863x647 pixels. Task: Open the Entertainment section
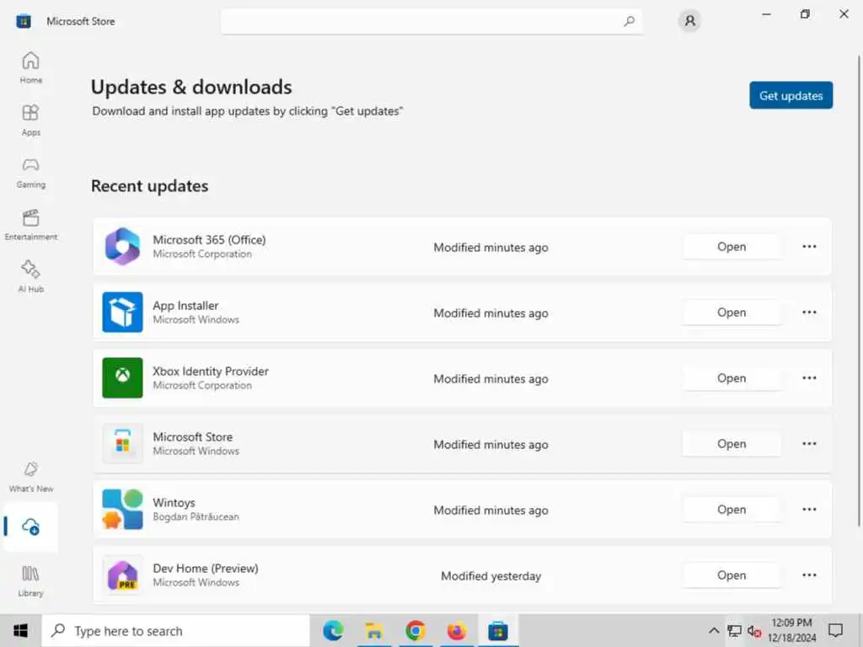pyautogui.click(x=31, y=224)
